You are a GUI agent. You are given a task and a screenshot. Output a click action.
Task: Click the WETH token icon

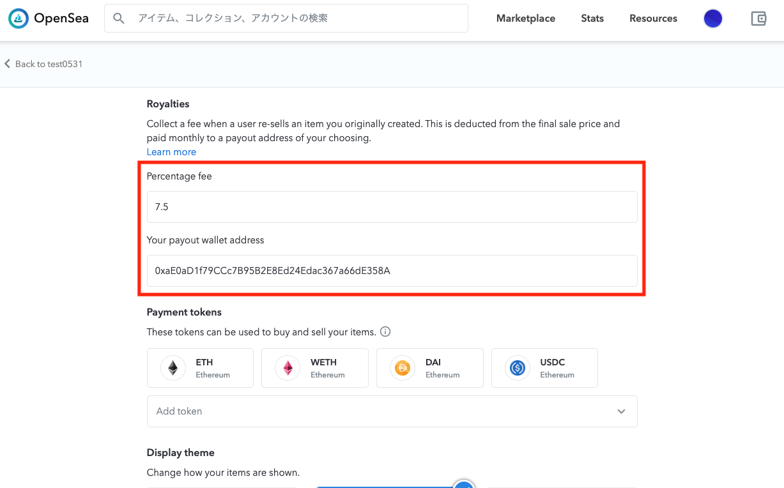(288, 368)
